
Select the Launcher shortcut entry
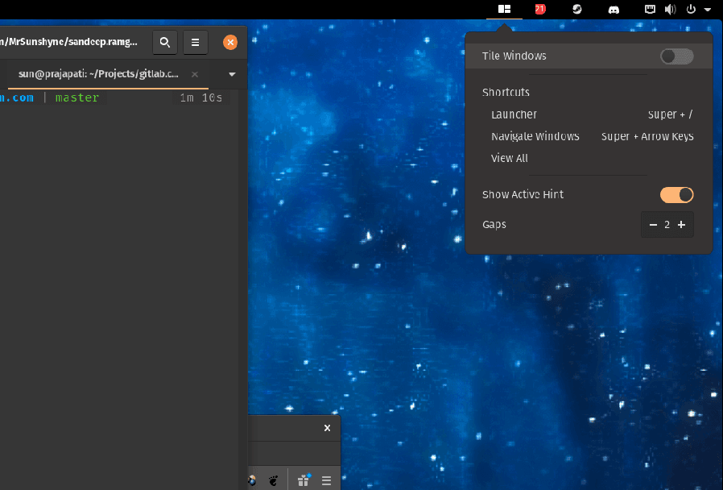tap(514, 114)
